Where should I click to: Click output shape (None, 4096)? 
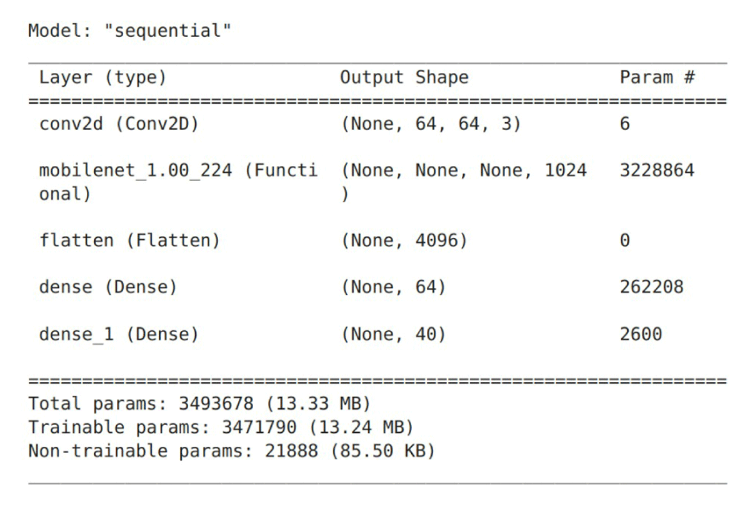(404, 240)
